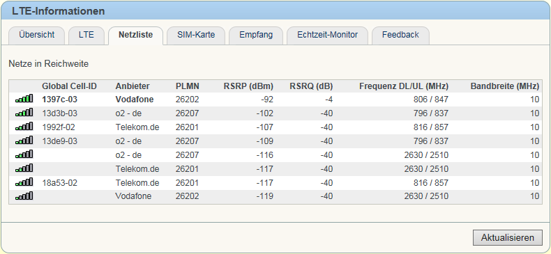Switch to the Übersicht tab
Screen dimensions: 551x254
[x=36, y=35]
